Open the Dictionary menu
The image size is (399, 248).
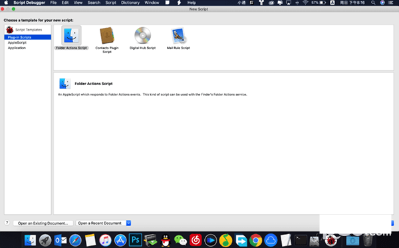tap(130, 3)
